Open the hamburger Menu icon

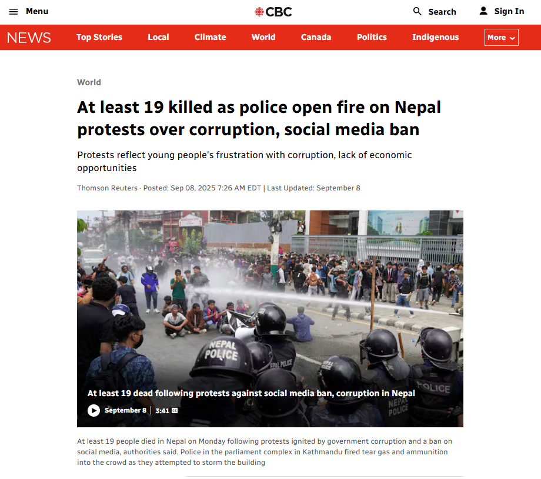[x=13, y=12]
